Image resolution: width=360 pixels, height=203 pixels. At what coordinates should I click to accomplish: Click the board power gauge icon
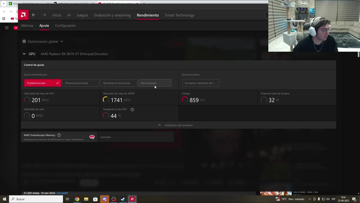click(264, 100)
